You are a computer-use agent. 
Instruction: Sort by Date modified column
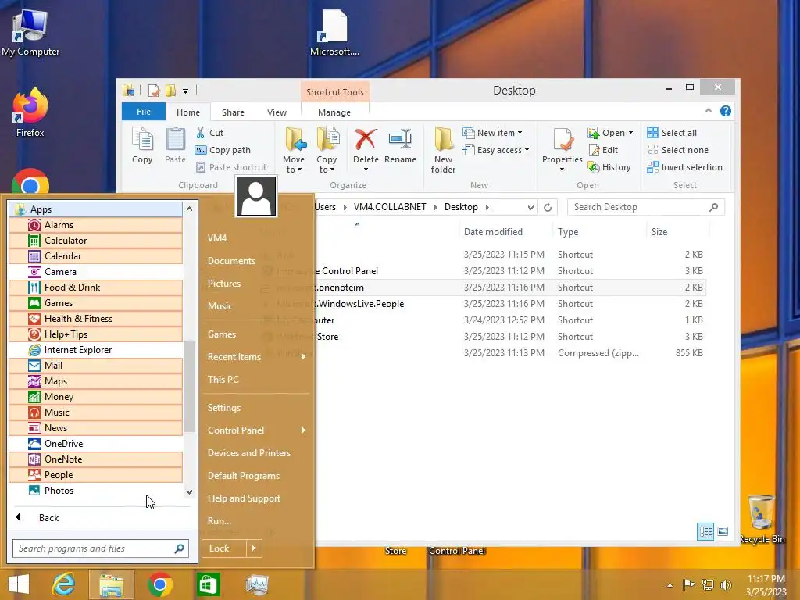tap(505, 232)
